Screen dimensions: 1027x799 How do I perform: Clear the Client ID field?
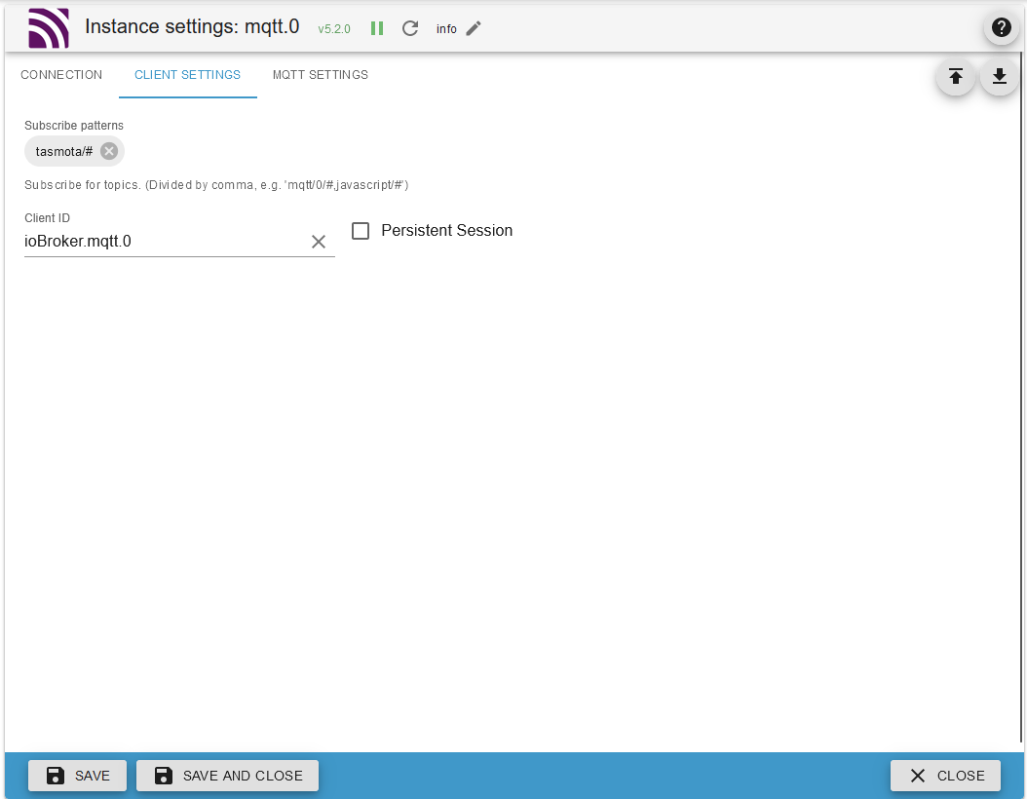[x=319, y=242]
